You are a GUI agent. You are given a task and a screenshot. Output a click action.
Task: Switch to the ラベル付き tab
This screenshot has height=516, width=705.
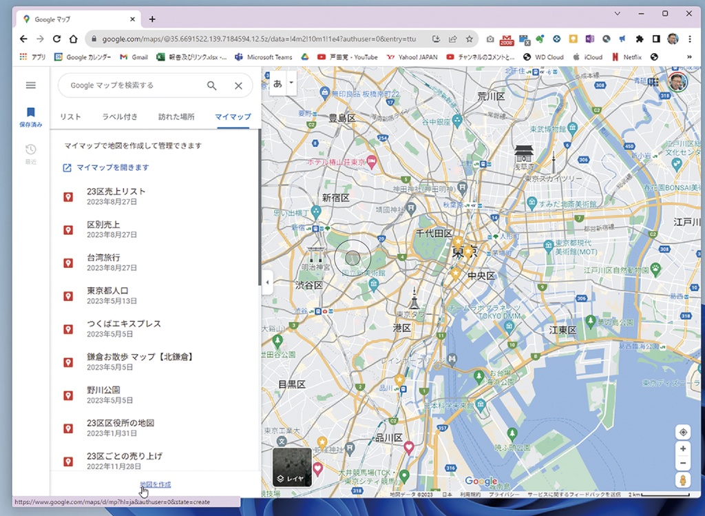click(x=120, y=117)
